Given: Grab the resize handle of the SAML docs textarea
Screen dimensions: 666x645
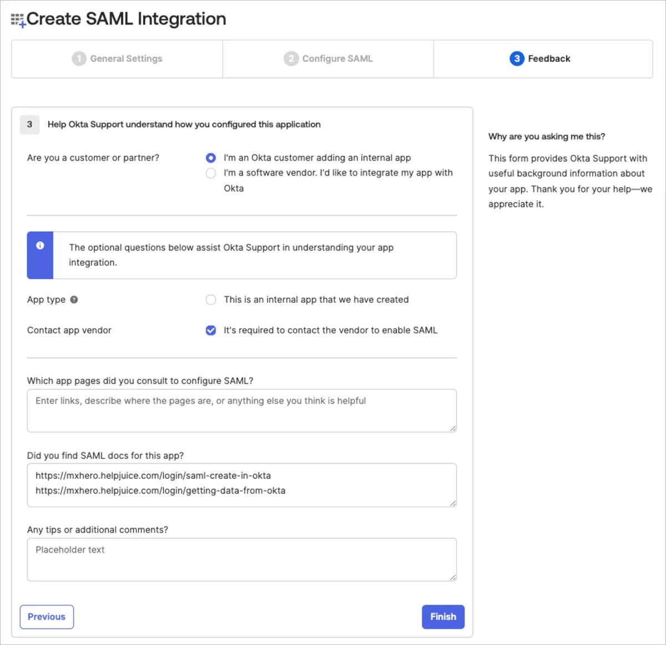Looking at the screenshot, I should tap(453, 503).
